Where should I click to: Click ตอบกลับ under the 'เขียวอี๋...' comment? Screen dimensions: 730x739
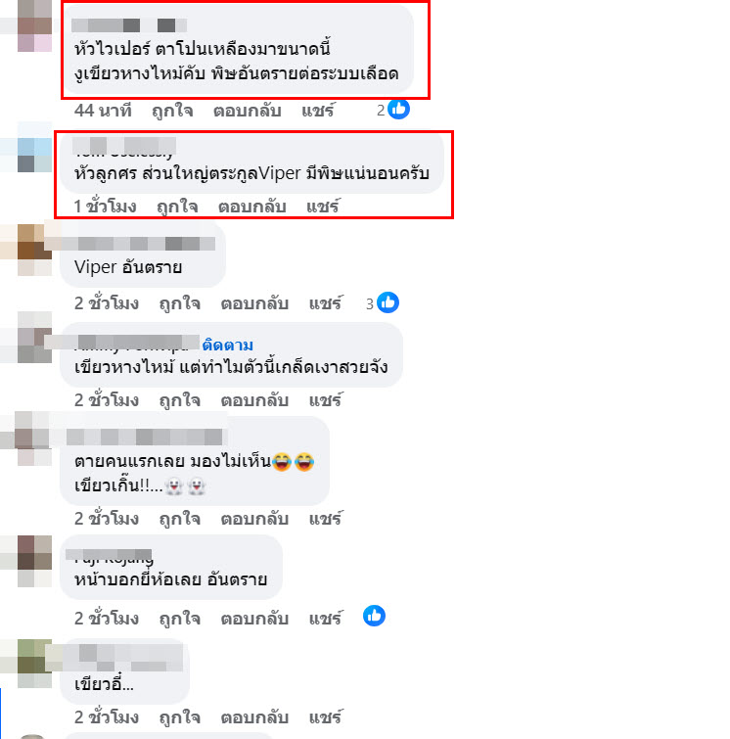[x=255, y=717]
